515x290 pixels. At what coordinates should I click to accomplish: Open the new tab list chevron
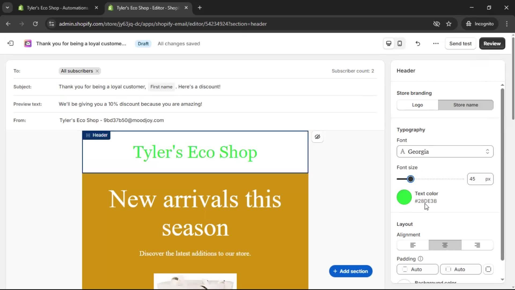pyautogui.click(x=7, y=8)
